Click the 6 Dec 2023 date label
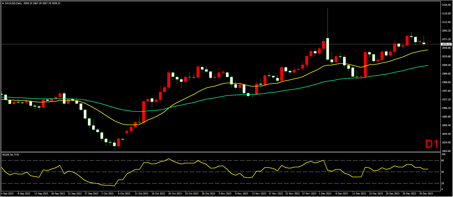Screen dimensions: 453x197 [x=342, y=194]
